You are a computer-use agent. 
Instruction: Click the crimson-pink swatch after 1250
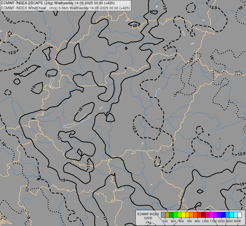tap(207, 215)
